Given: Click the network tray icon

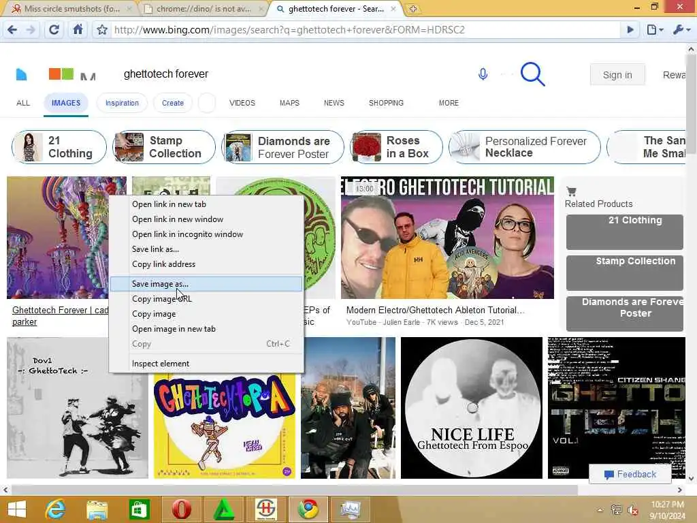Looking at the screenshot, I should (x=616, y=509).
